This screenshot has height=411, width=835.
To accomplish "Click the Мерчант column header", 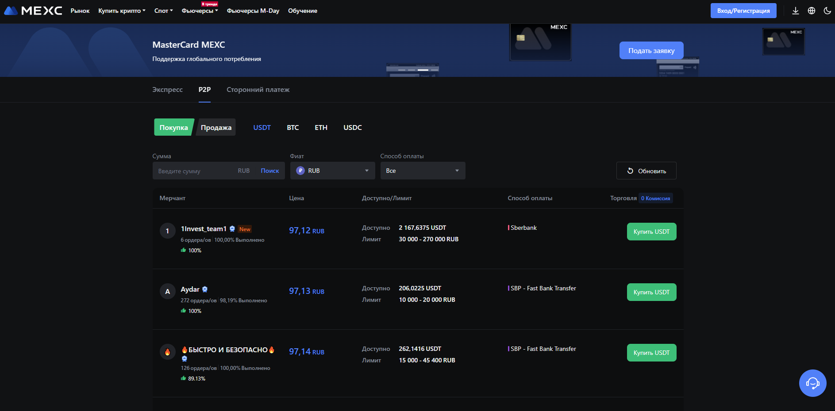I will [x=173, y=198].
